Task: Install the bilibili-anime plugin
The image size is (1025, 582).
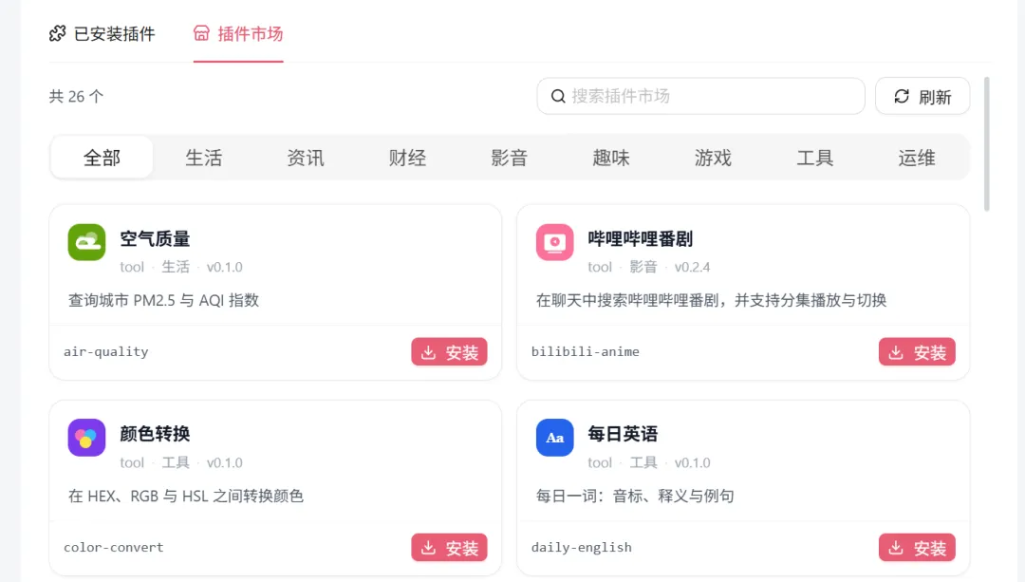Action: [x=917, y=352]
